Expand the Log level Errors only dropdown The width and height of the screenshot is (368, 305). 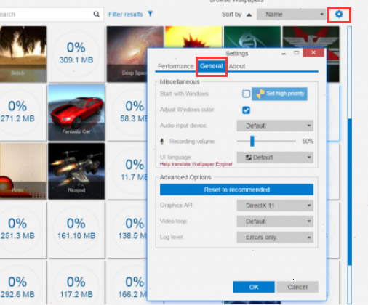(275, 237)
